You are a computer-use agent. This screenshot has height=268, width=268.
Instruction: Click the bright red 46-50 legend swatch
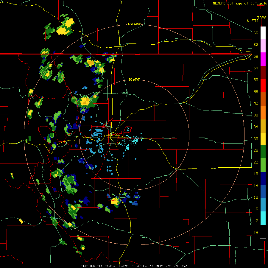pos(263,86)
